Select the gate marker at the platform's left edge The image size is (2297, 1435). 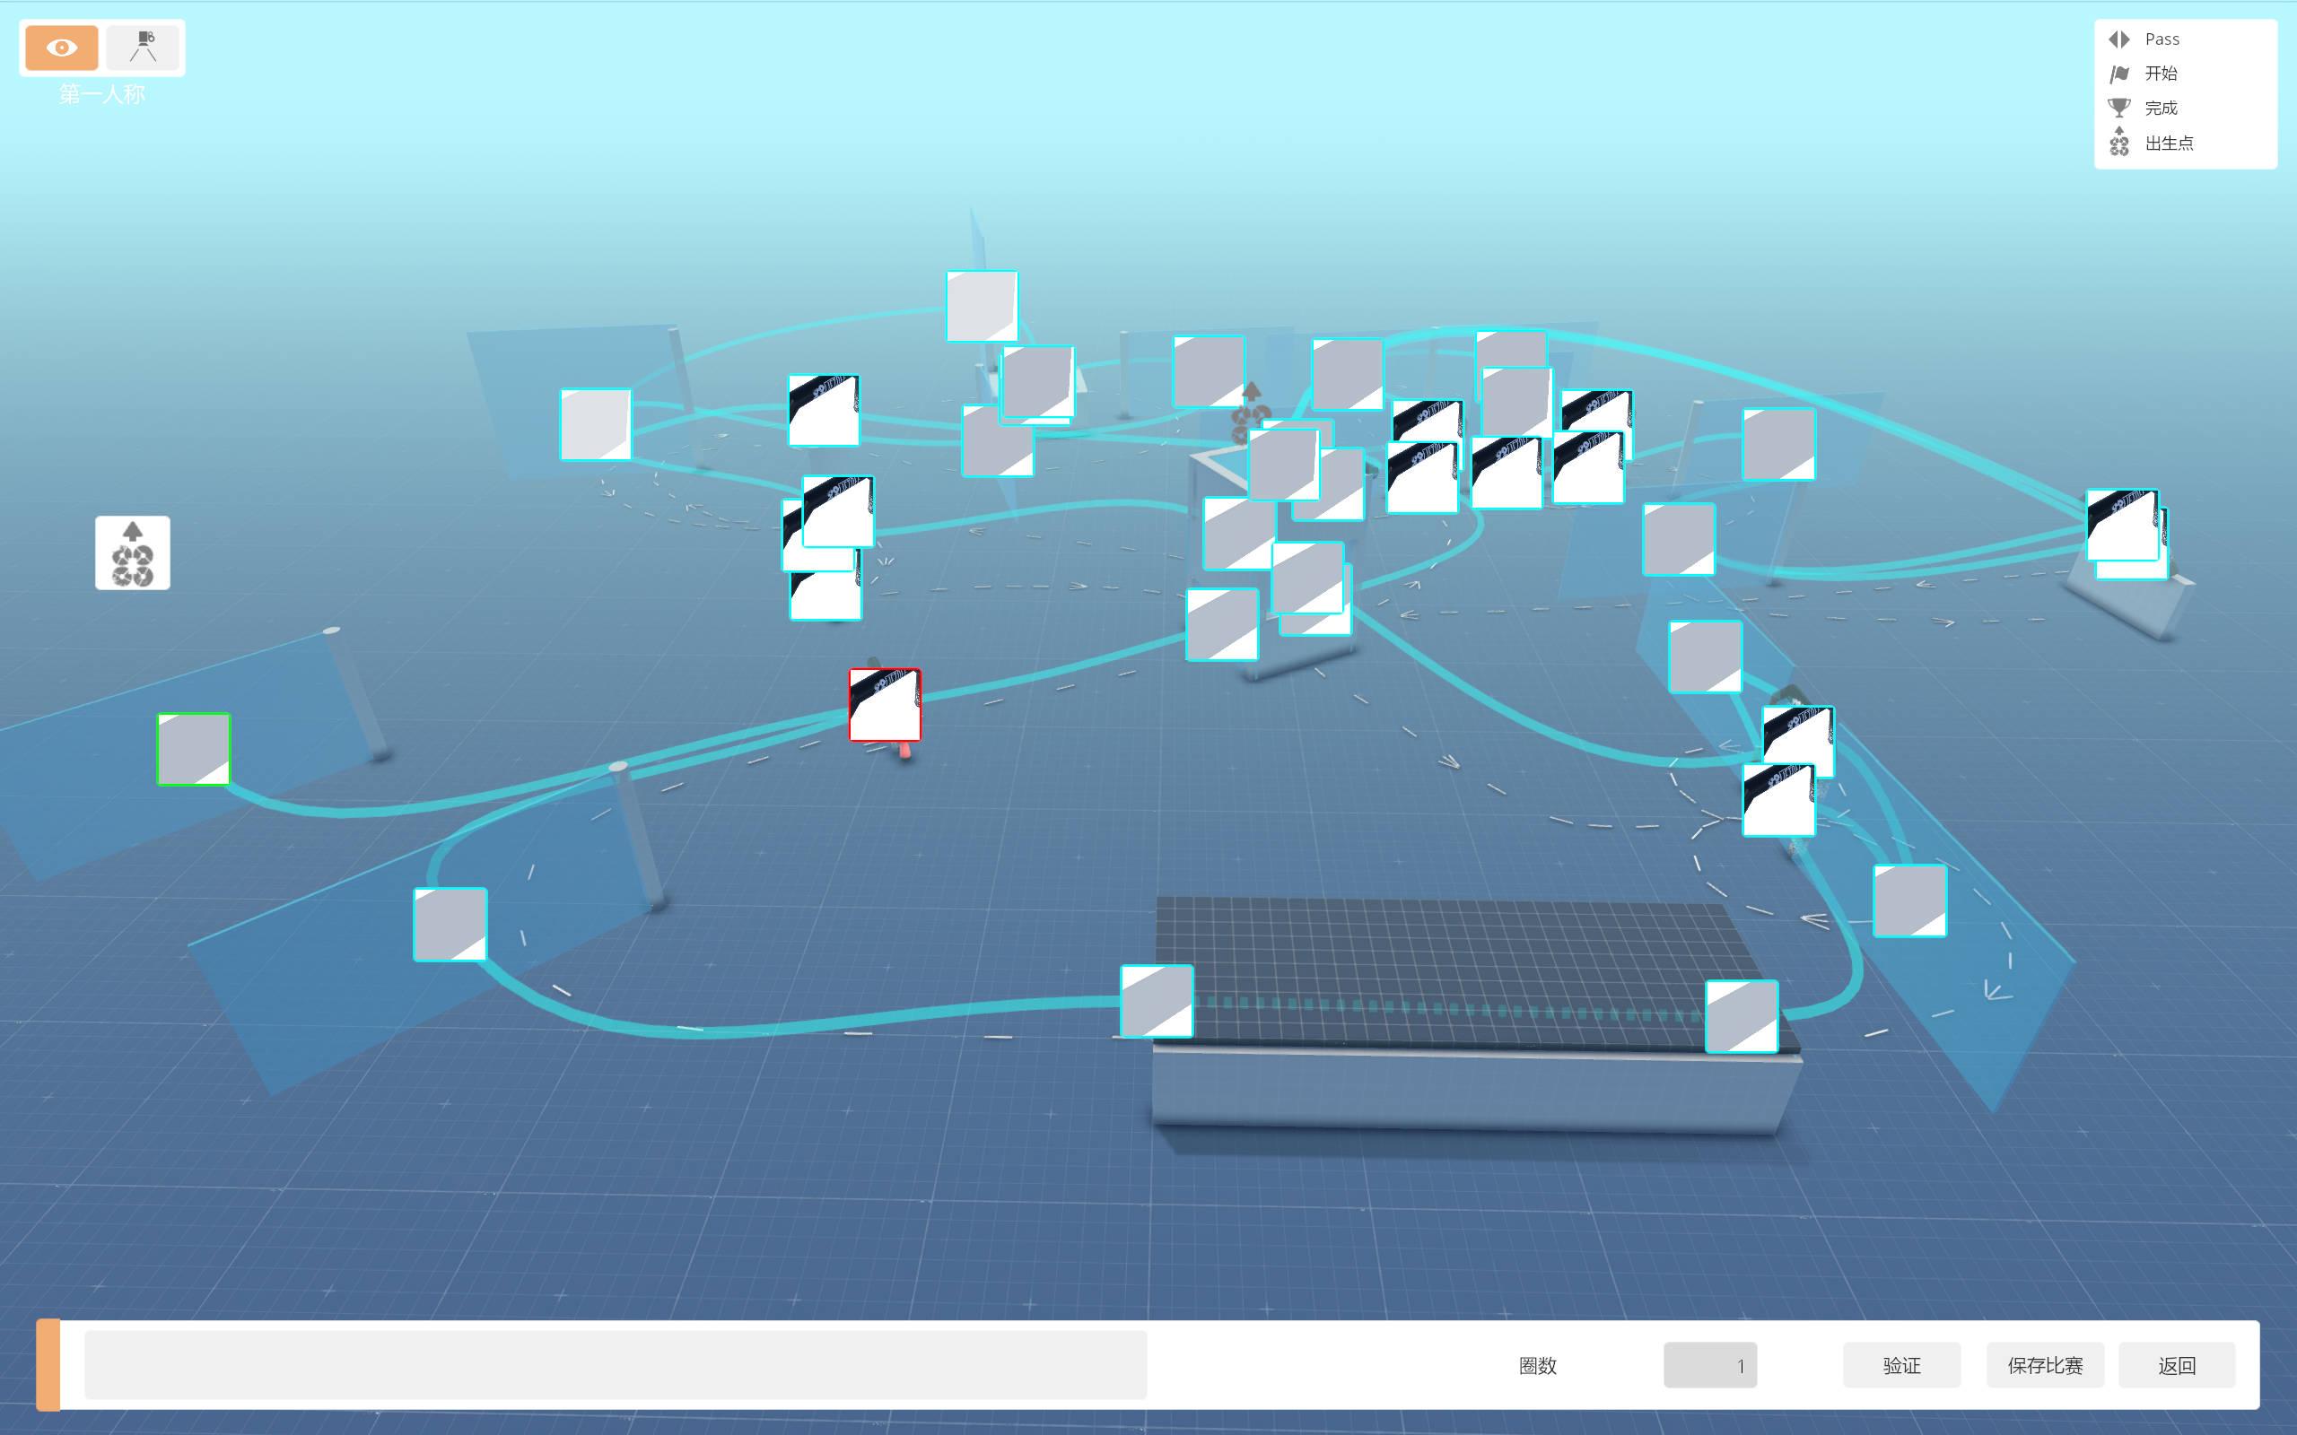click(1157, 1001)
